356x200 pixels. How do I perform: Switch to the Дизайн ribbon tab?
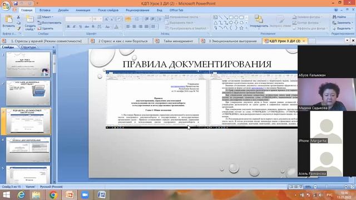pyautogui.click(x=63, y=10)
